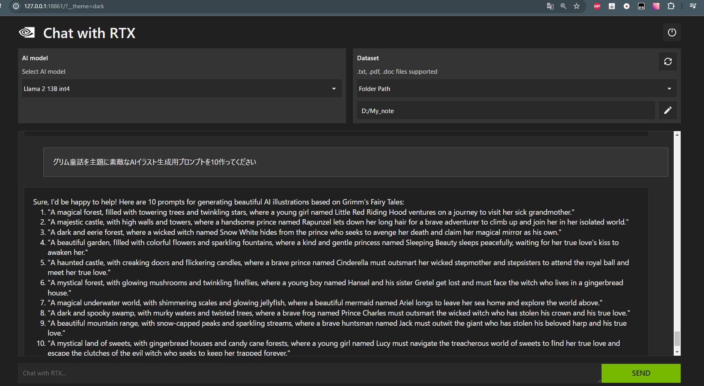Focus the Chat with RTX message box

309,373
